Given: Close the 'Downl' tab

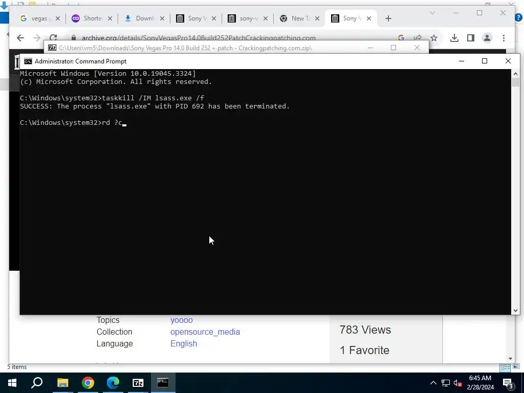Looking at the screenshot, I should tap(162, 18).
